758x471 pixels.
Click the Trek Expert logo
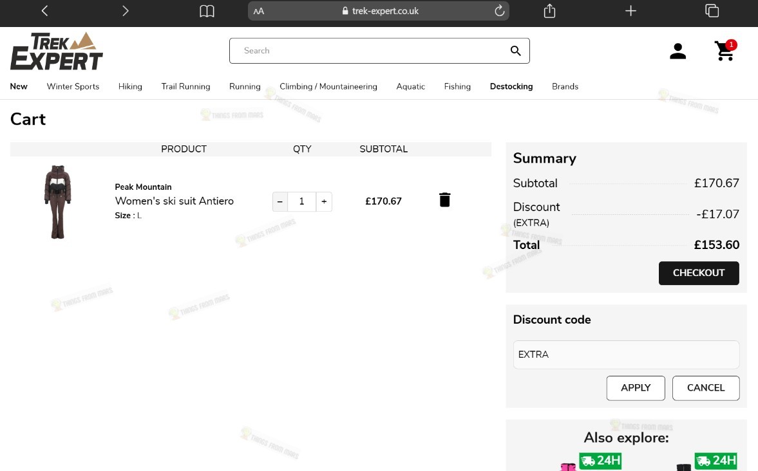(56, 51)
